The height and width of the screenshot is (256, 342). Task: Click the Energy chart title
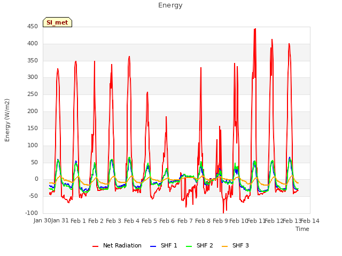coord(170,5)
